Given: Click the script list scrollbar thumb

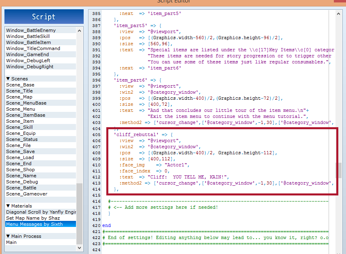Looking at the screenshot, I should pos(80,214).
